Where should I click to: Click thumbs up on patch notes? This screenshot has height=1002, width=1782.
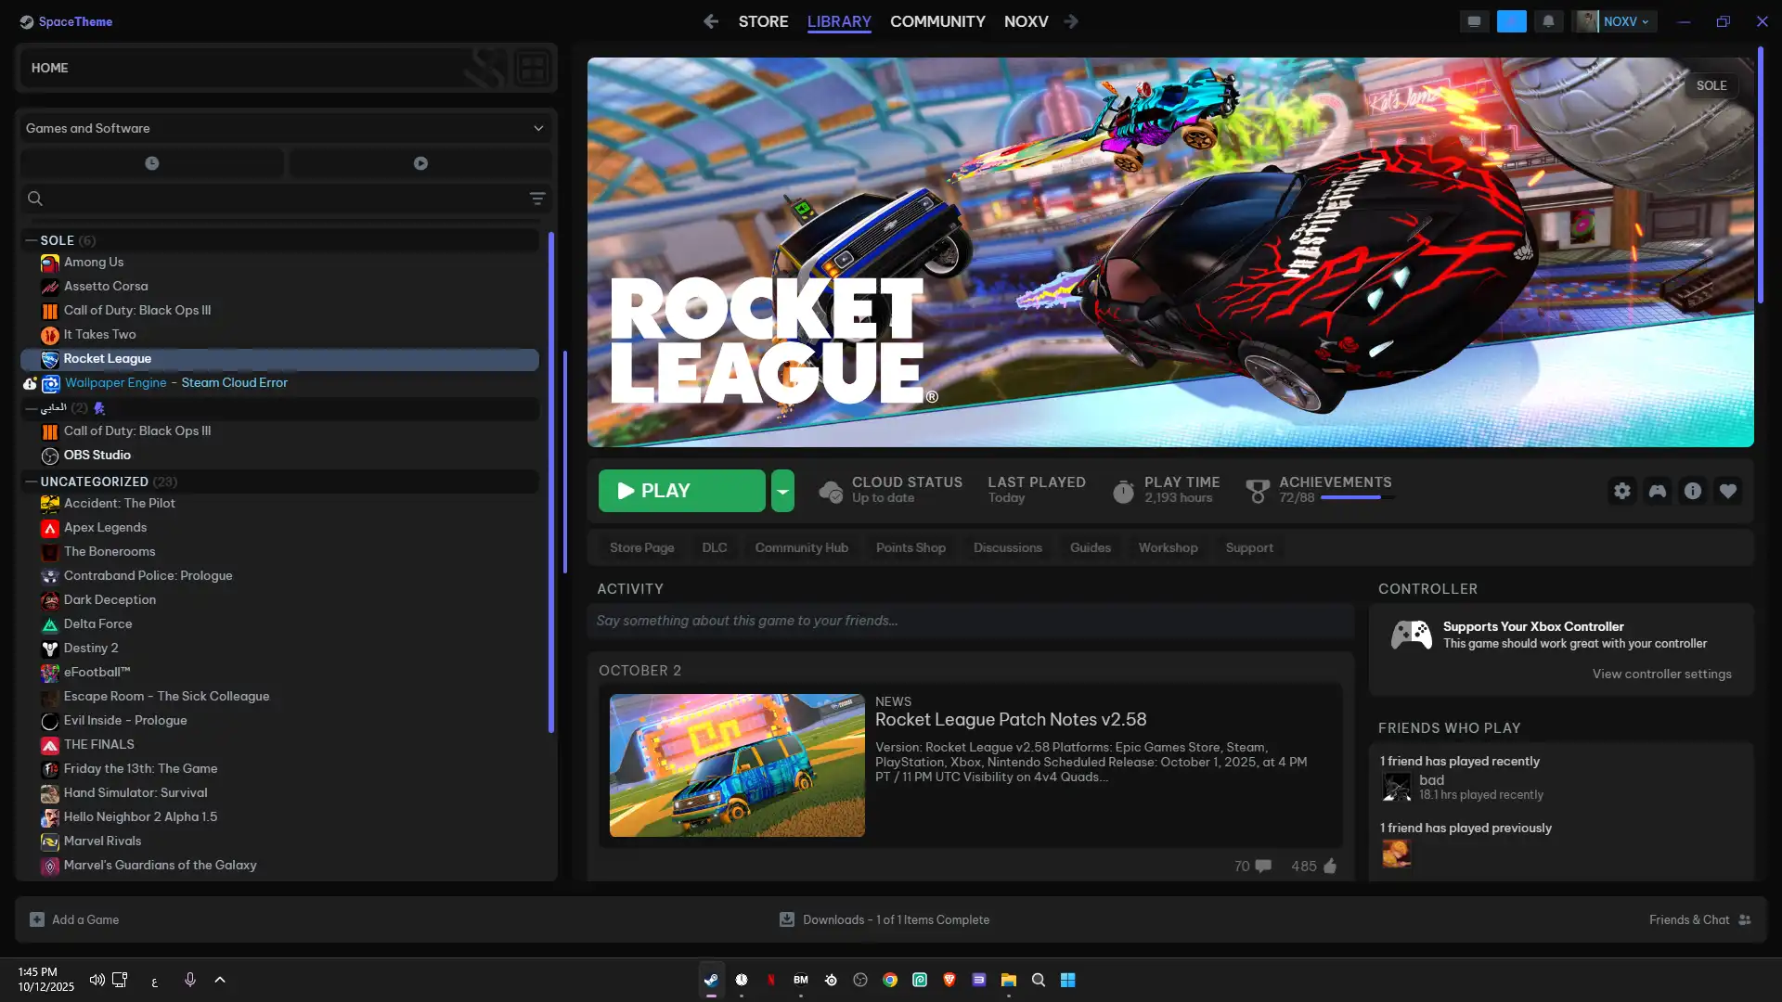pos(1330,866)
